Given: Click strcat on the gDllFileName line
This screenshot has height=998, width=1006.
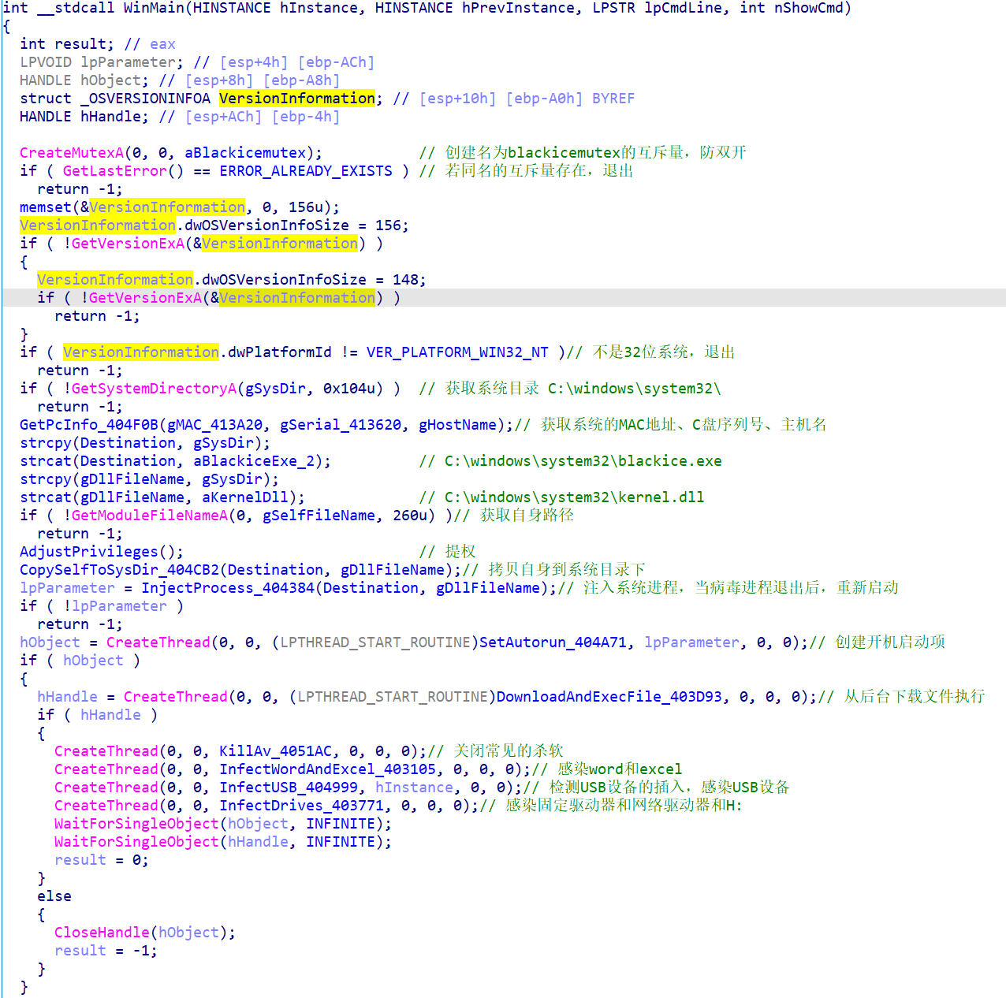Looking at the screenshot, I should click(46, 497).
